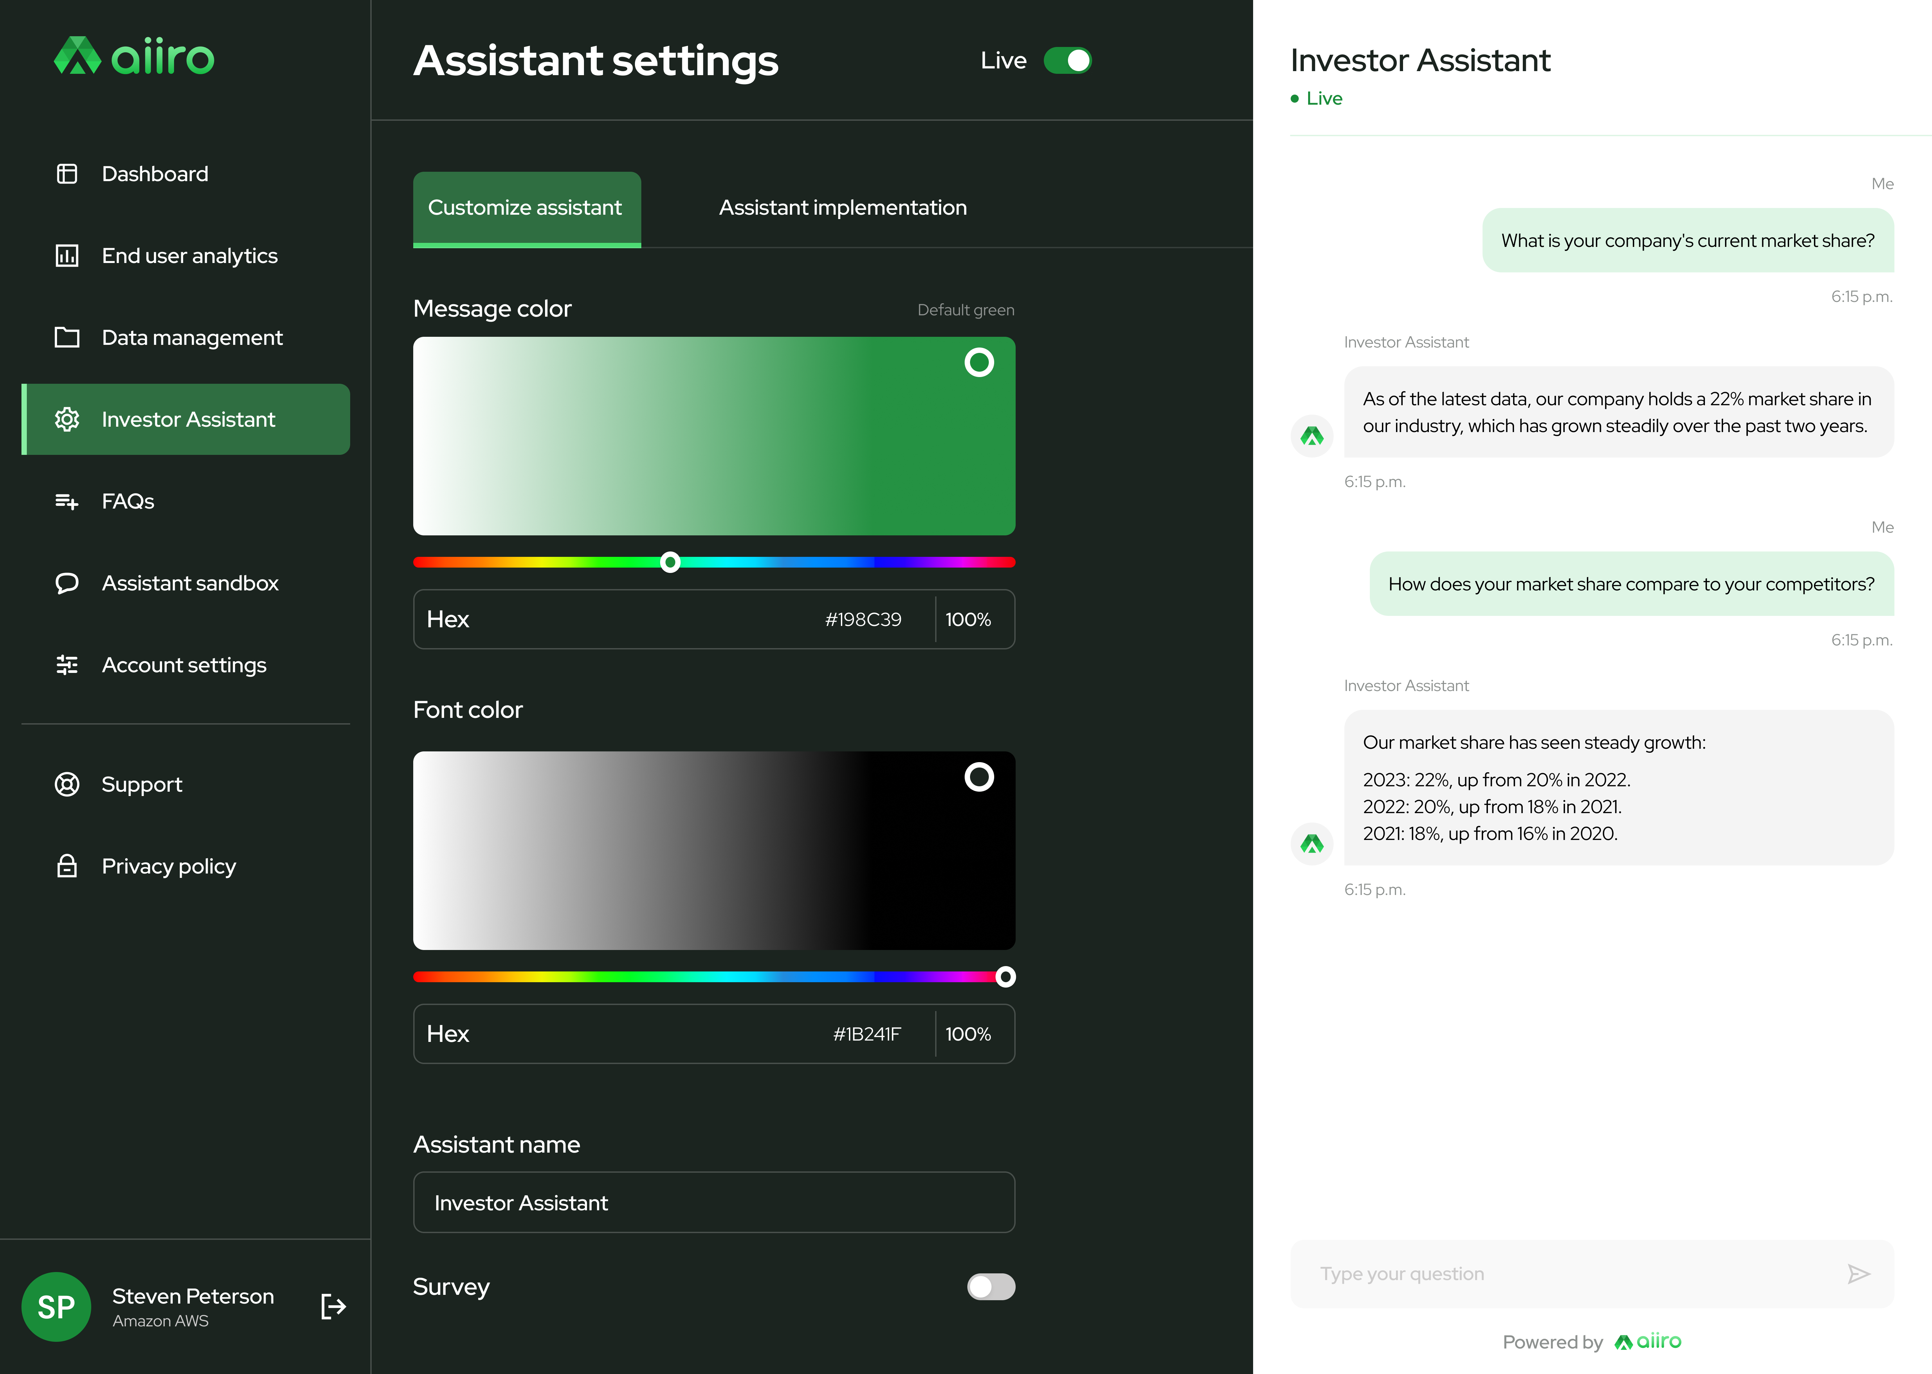The image size is (1932, 1374).
Task: Click the End user analytics chart icon
Action: 67,256
